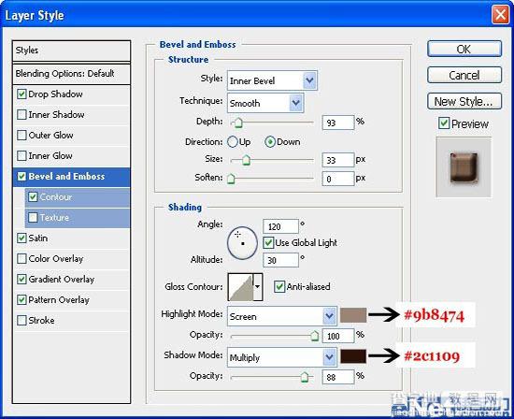Disable Anti-aliased checkbox

pos(279,287)
